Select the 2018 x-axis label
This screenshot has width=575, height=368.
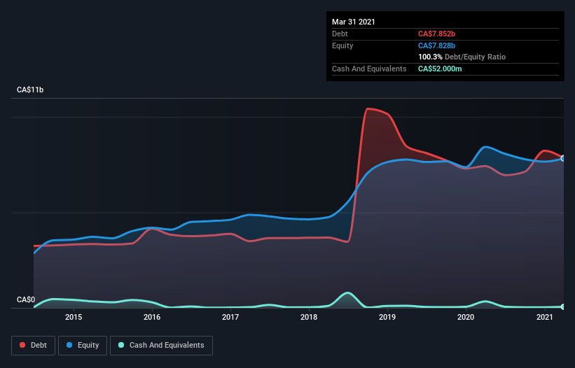[x=309, y=317]
